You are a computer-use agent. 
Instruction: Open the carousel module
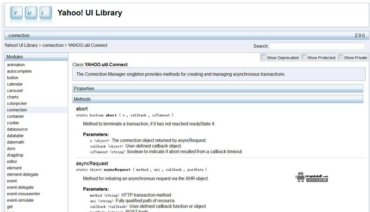[15, 91]
